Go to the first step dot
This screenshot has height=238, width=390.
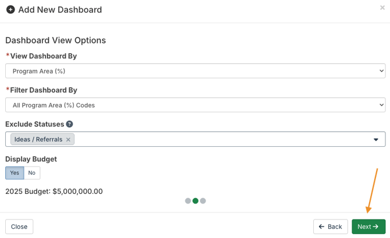click(188, 201)
